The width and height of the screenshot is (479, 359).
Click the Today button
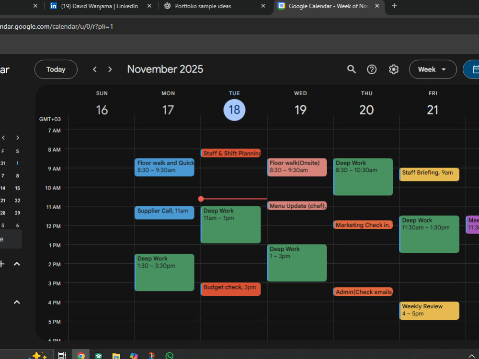(x=56, y=69)
